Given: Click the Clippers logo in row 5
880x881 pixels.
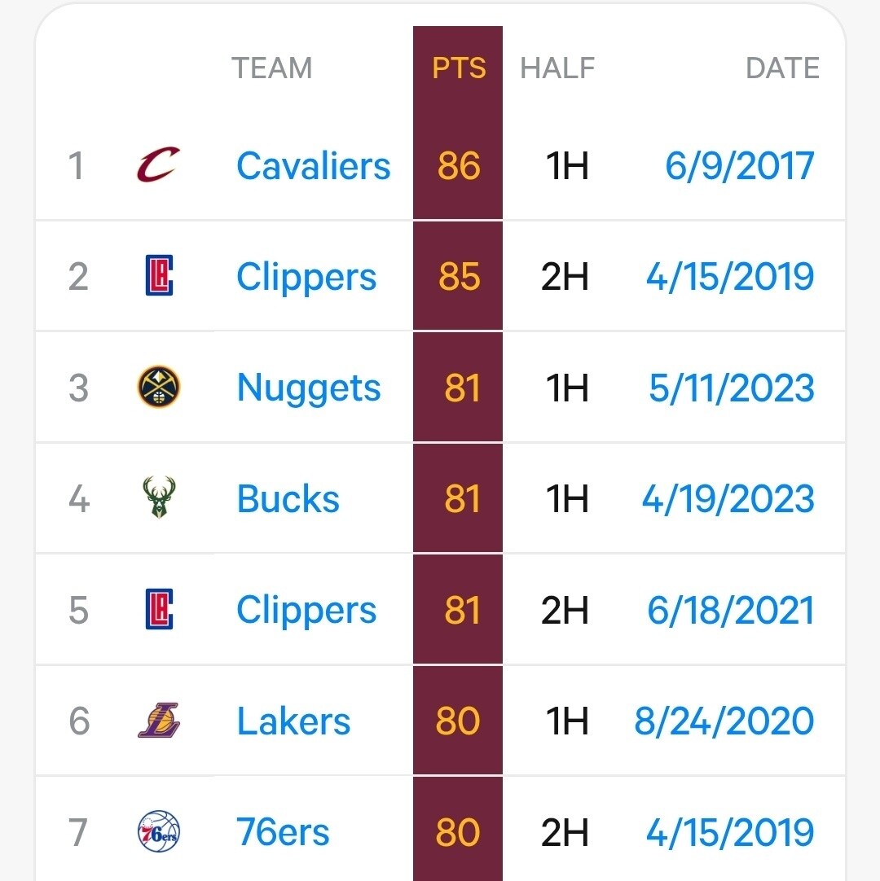Looking at the screenshot, I should 159,610.
